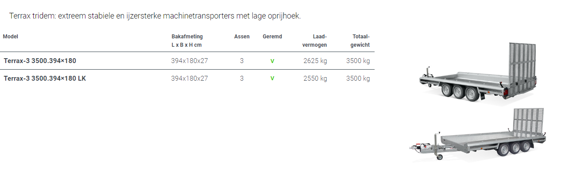Image resolution: width=569 pixels, height=175 pixels.
Task: Click the Terrax tridem description text
Action: pyautogui.click(x=155, y=16)
